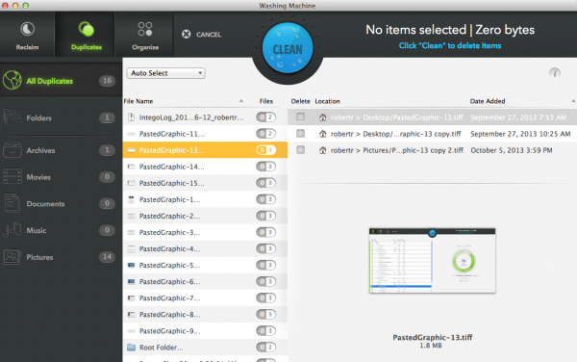Open the Reclaim section icon
The width and height of the screenshot is (577, 362).
[x=27, y=30]
